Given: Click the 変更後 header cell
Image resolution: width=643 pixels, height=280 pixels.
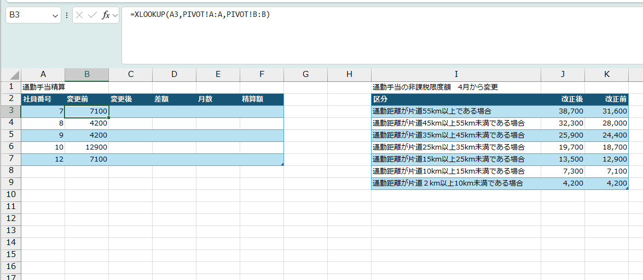Looking at the screenshot, I should (130, 99).
